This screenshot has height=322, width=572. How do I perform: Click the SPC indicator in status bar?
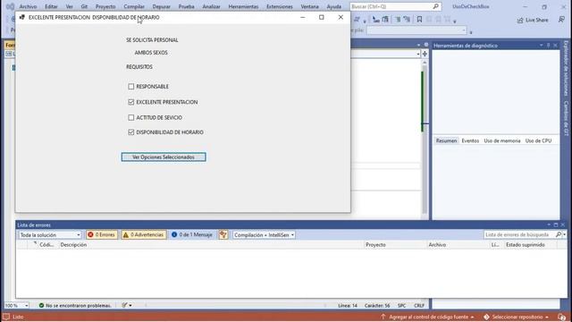(401, 305)
